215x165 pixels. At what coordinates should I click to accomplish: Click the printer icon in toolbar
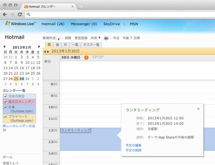pos(106,38)
